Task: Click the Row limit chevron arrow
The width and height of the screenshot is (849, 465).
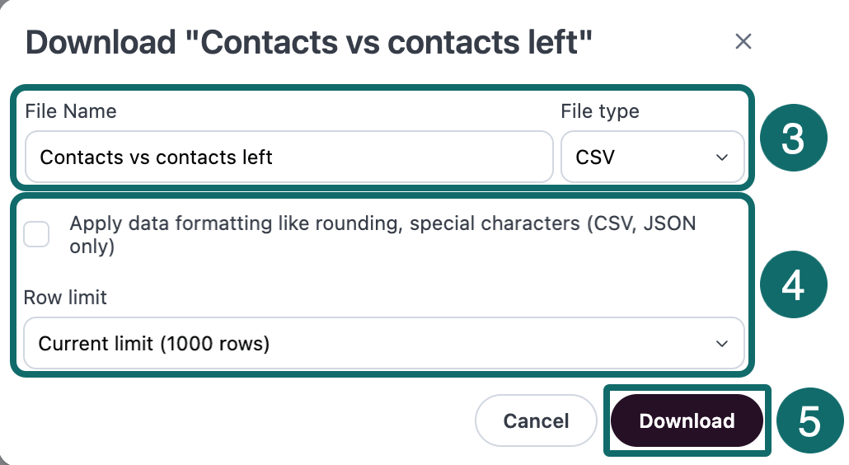Action: (x=722, y=343)
